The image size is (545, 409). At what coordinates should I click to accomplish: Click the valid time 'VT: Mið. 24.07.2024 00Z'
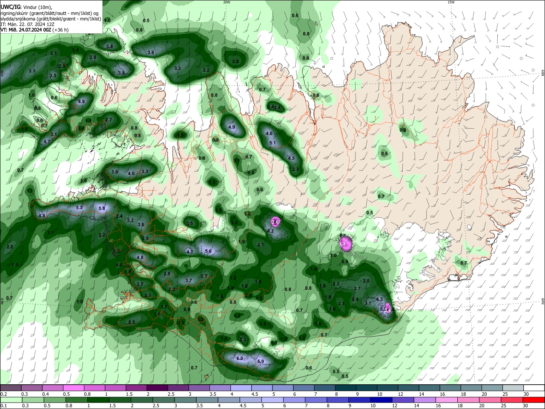(26, 30)
